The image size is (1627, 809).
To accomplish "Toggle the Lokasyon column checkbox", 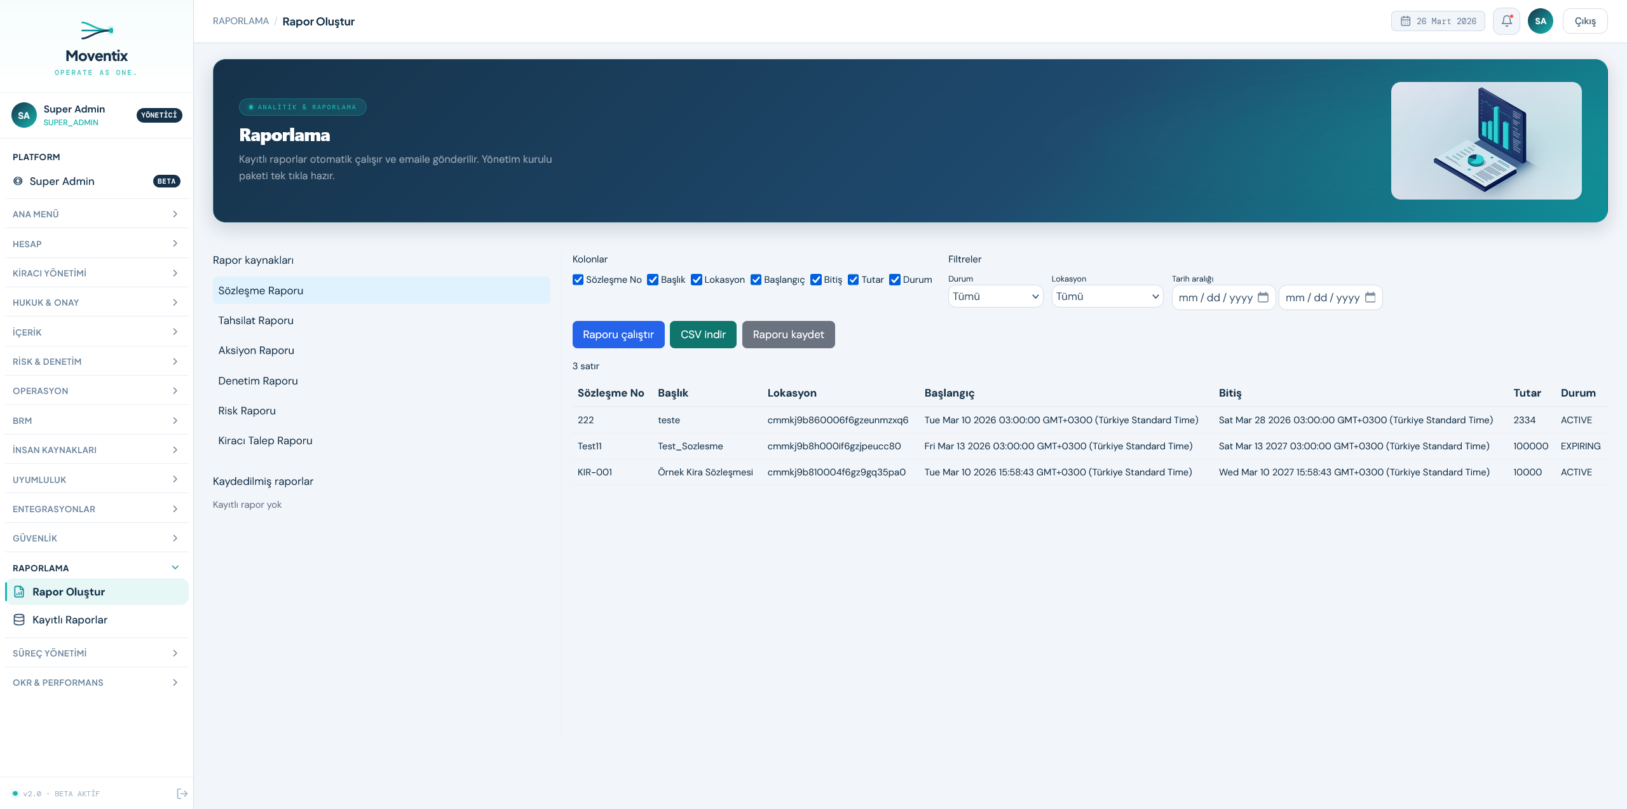I will 697,280.
